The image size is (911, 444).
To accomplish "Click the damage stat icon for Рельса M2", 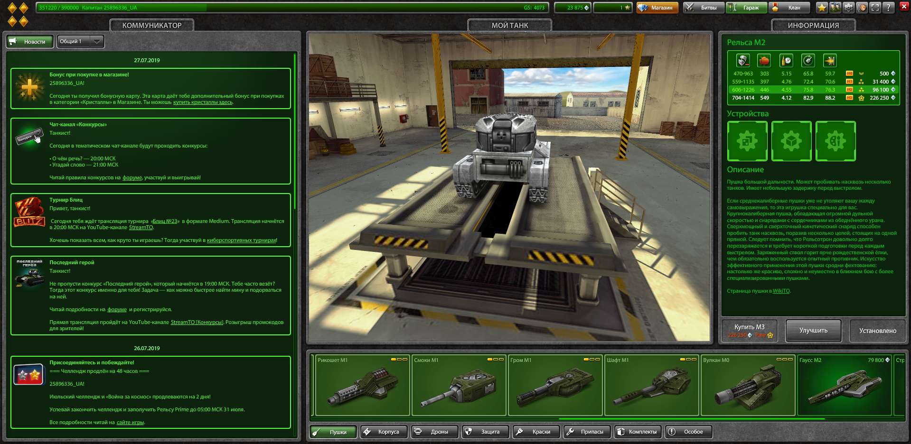I will (x=743, y=61).
